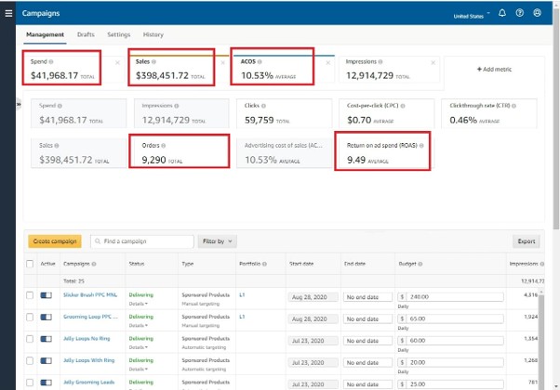Image resolution: width=560 pixels, height=390 pixels.
Task: Click the Create campaign button
Action: (x=55, y=241)
